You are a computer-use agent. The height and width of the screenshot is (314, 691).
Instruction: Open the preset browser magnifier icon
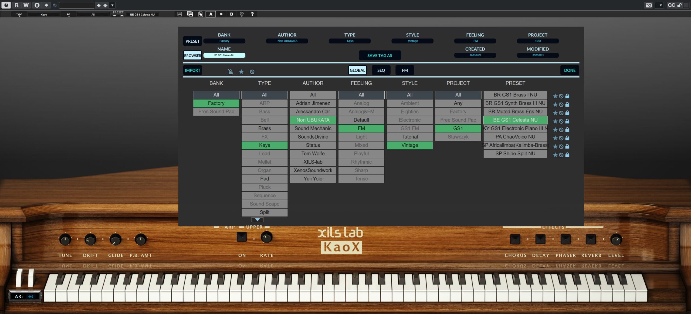(200, 14)
